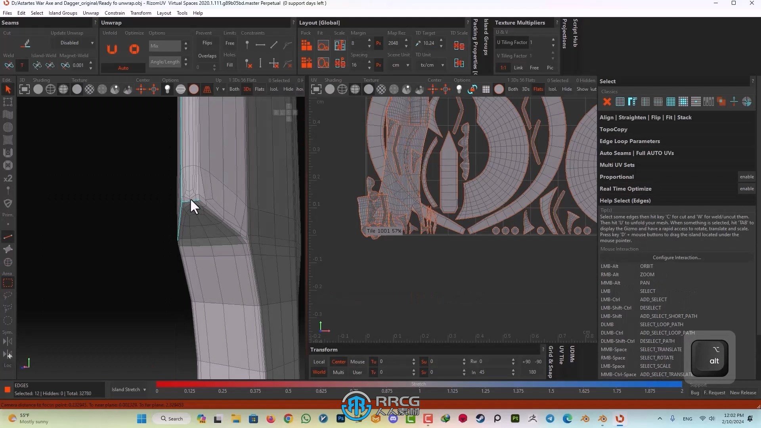Click the Seams menu item
761x428 pixels.
click(x=10, y=22)
